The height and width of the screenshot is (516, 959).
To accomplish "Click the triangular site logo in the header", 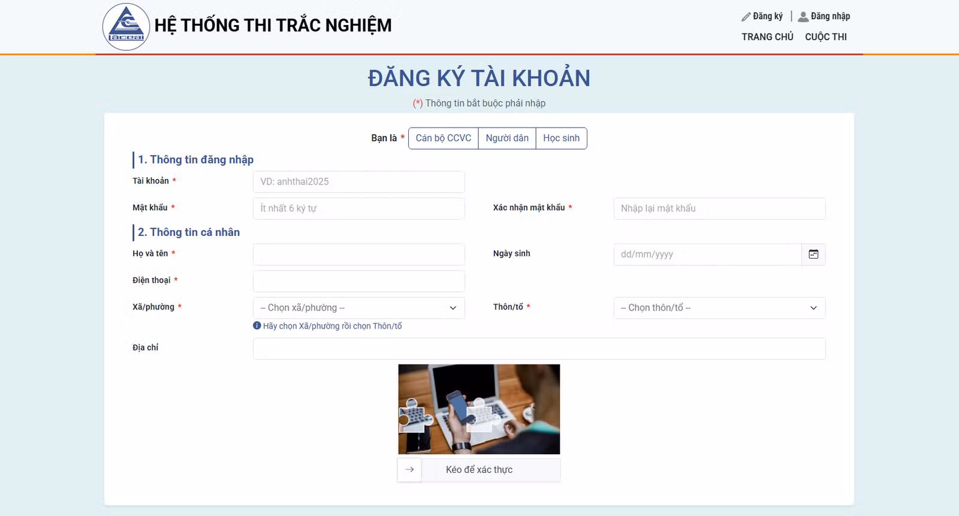I will 126,27.
